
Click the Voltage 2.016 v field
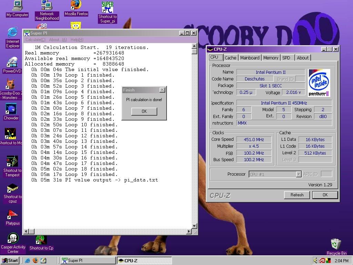[x=293, y=92]
